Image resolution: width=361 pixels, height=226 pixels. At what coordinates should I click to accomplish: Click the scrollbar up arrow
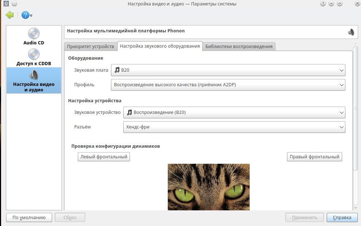click(356, 44)
